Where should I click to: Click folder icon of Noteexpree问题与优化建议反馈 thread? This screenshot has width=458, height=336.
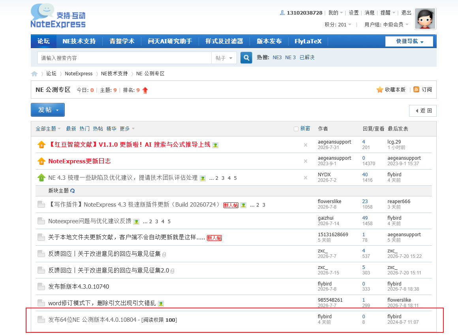click(41, 221)
